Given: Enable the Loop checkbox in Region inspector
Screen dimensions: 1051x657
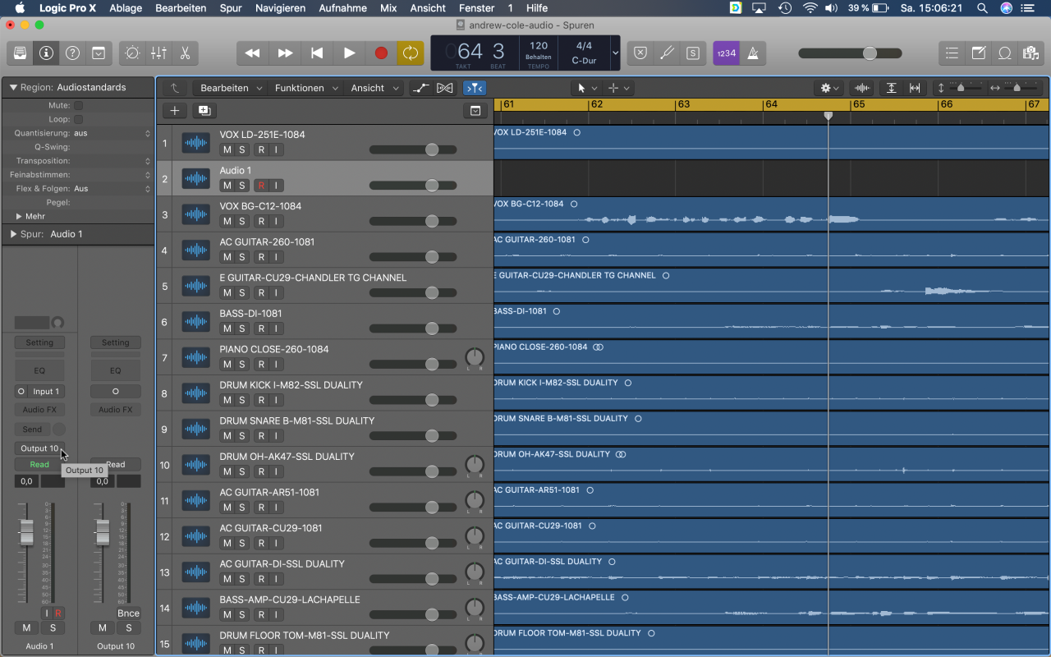Looking at the screenshot, I should click(x=78, y=119).
